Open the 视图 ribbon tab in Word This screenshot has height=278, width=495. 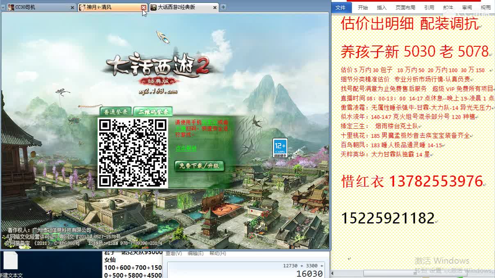coord(486,7)
